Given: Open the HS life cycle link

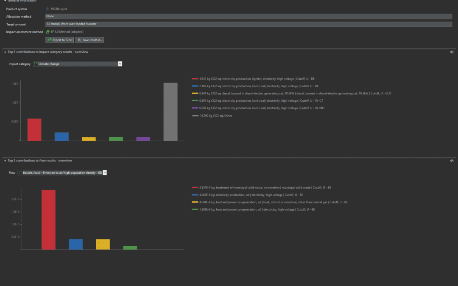Looking at the screenshot, I should tap(59, 8).
